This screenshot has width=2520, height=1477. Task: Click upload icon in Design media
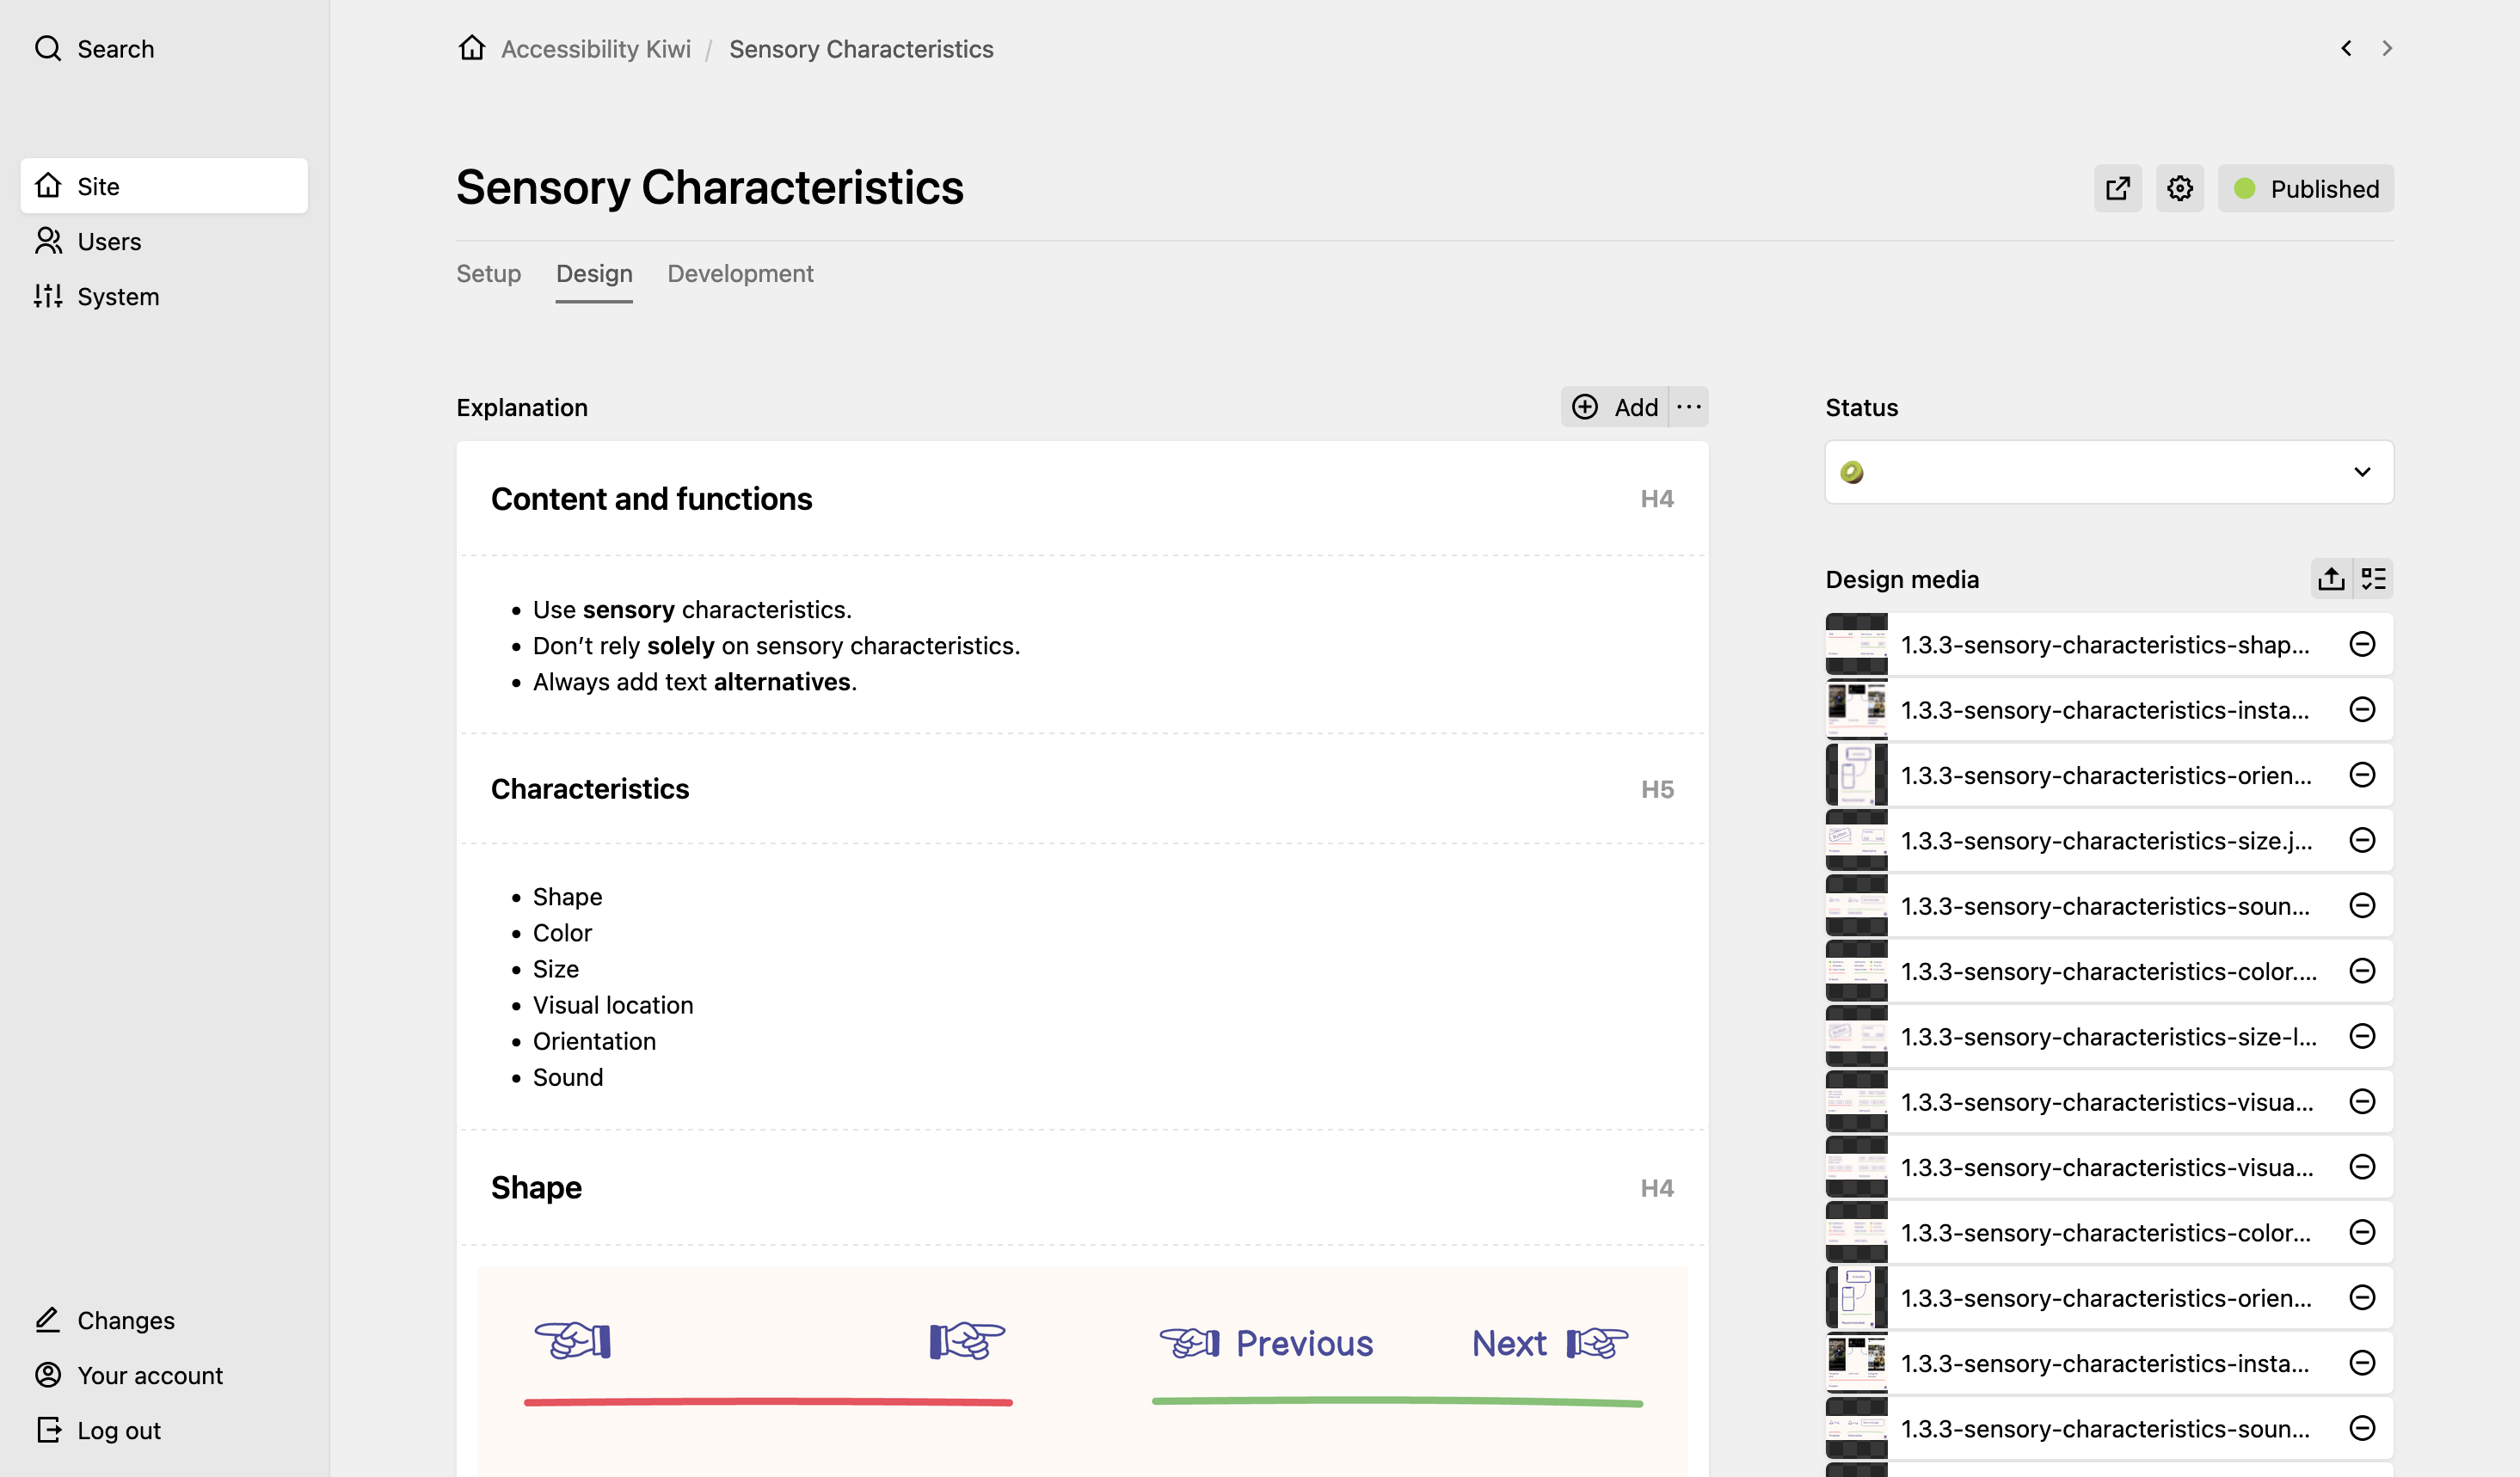coord(2331,579)
